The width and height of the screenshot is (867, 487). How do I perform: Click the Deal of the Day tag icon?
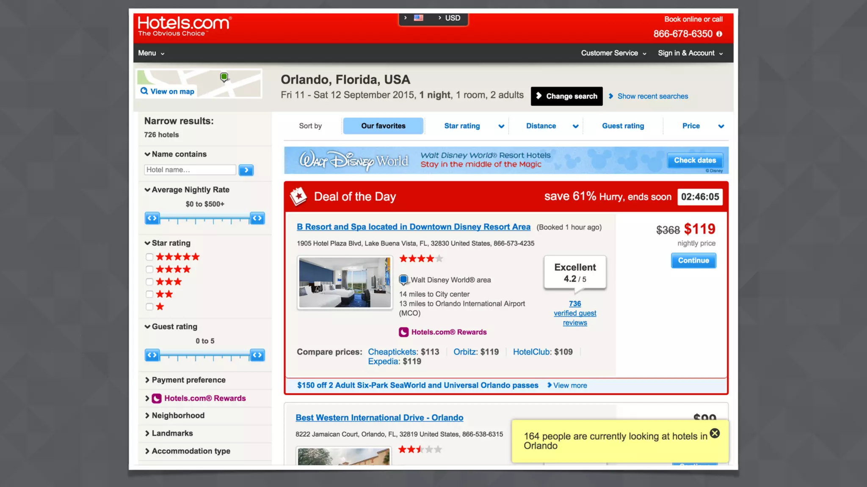pos(298,197)
